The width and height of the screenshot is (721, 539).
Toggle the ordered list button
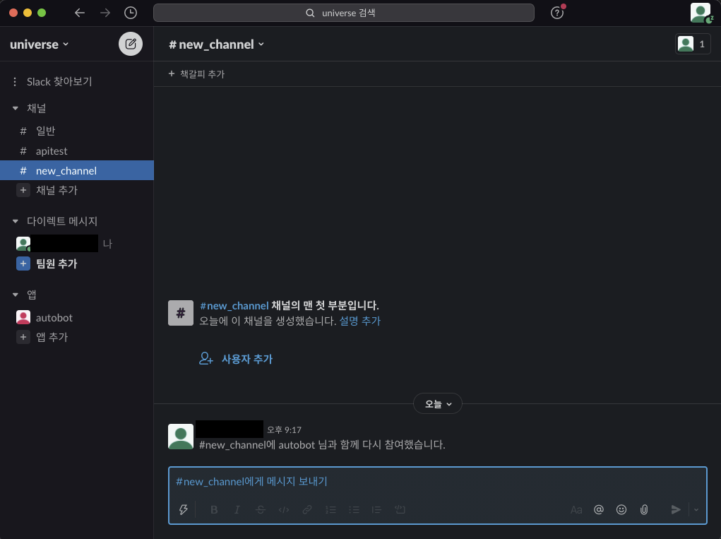pos(330,509)
